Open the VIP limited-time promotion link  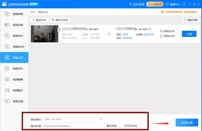coord(181,12)
